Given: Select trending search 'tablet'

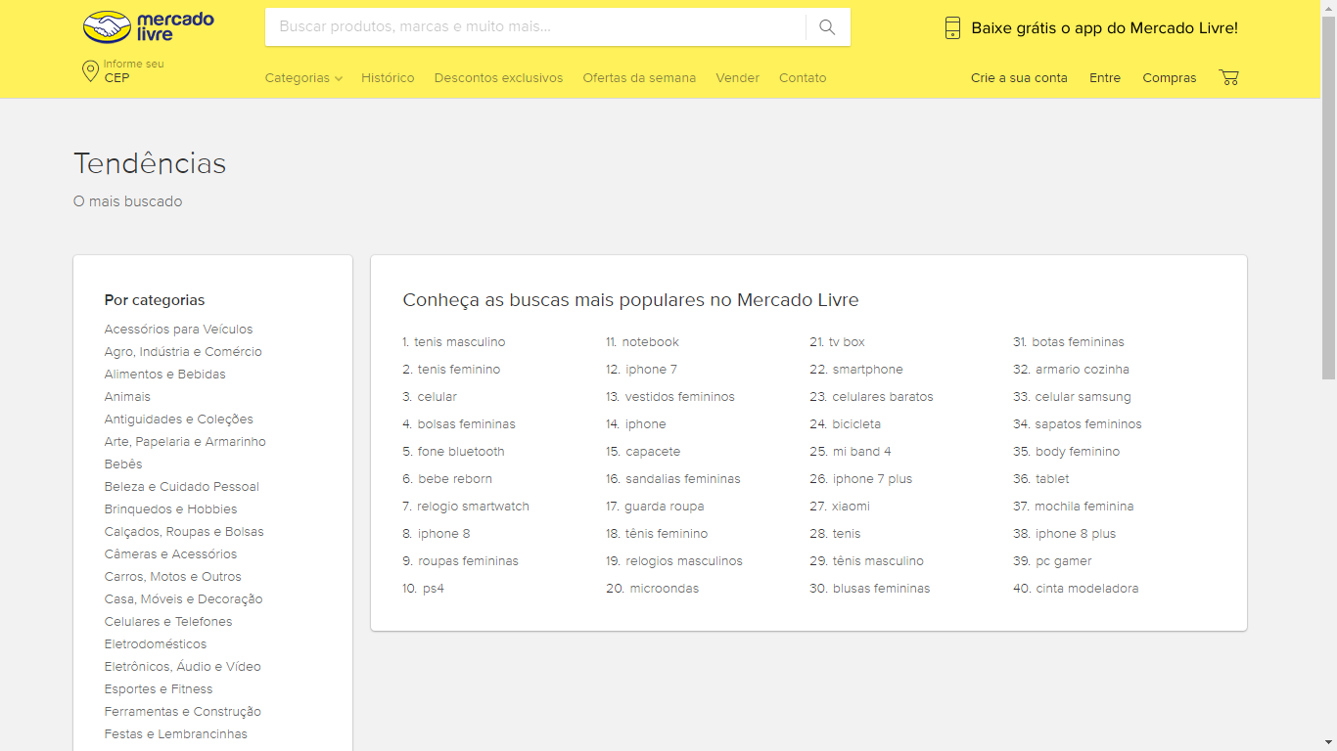Looking at the screenshot, I should coord(1053,479).
